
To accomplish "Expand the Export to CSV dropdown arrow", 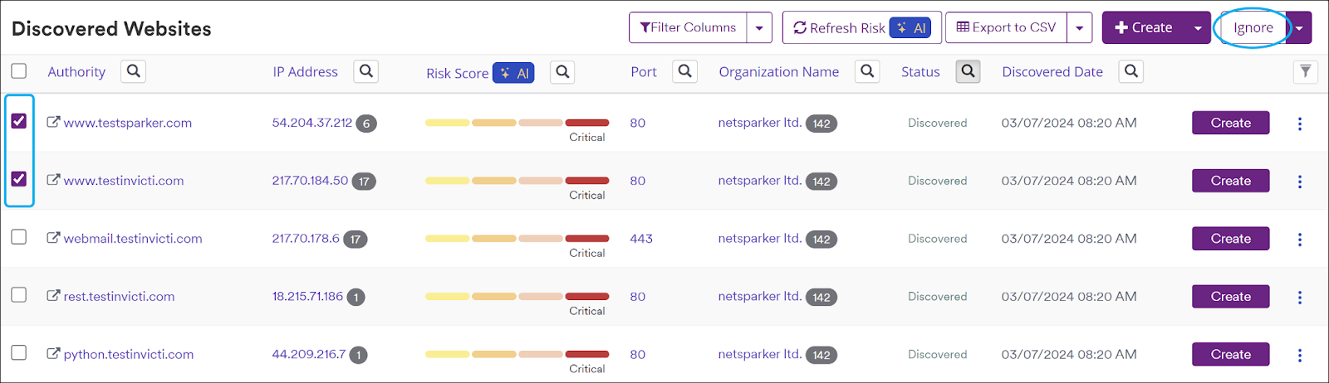I will point(1079,28).
